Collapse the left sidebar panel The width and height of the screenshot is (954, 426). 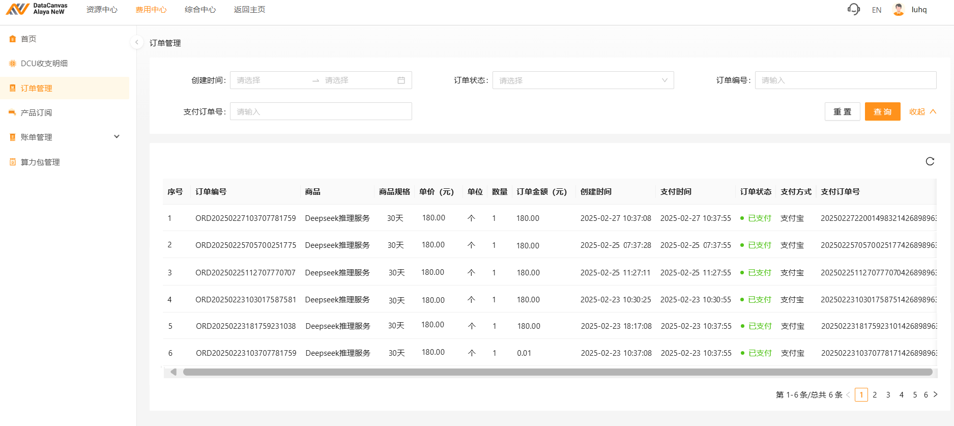click(x=136, y=42)
